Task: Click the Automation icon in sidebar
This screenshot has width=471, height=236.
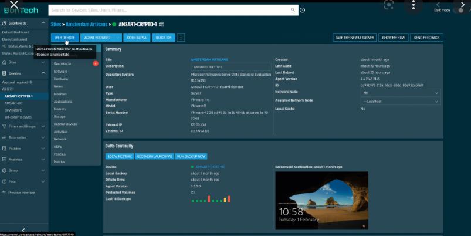Action: point(4,137)
